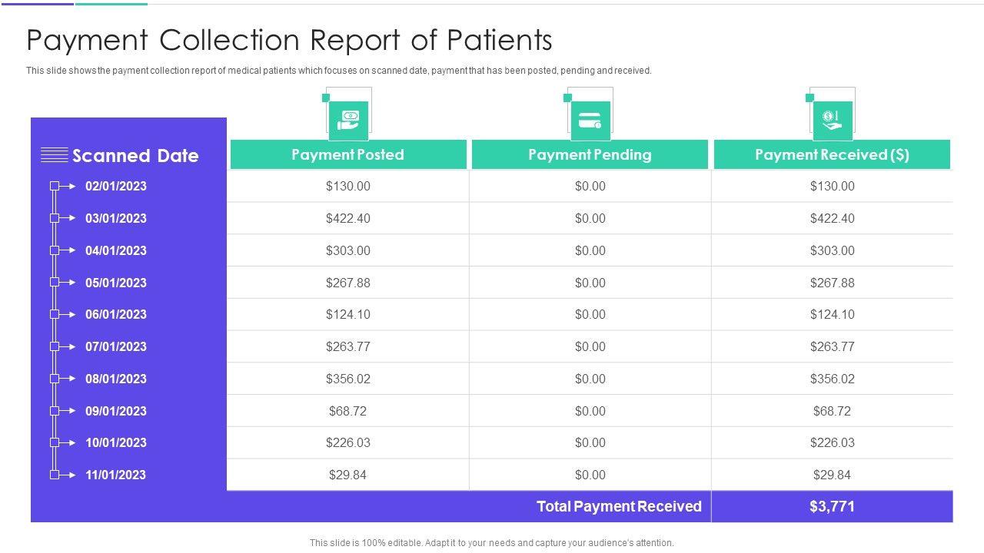The image size is (984, 553).
Task: Click the coins-and-hand icon above Payment Received
Action: [x=832, y=121]
